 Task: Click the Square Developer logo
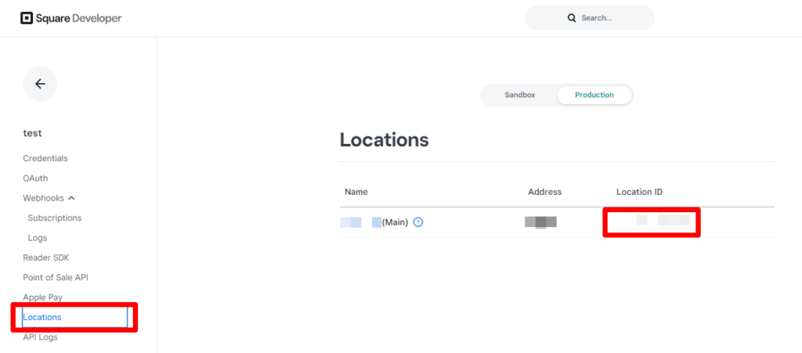[x=71, y=18]
